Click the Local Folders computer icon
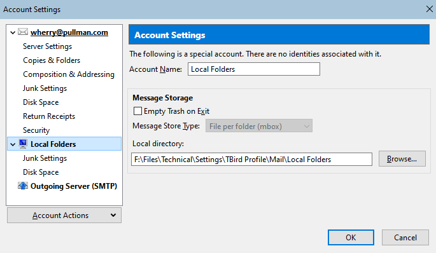 click(23, 144)
